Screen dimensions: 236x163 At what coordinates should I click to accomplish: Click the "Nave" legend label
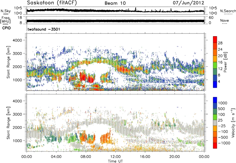[224, 21]
